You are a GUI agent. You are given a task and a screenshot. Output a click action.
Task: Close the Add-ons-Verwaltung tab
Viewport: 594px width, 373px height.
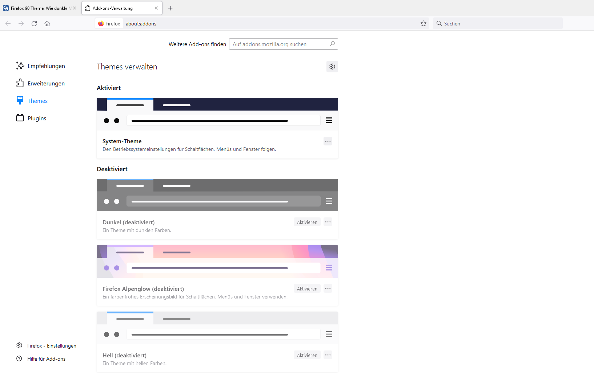[156, 8]
